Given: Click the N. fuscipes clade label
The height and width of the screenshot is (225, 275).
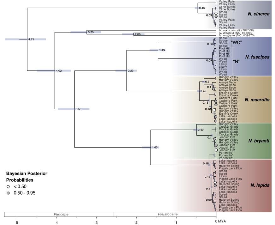Looking at the screenshot, I should point(257,57).
